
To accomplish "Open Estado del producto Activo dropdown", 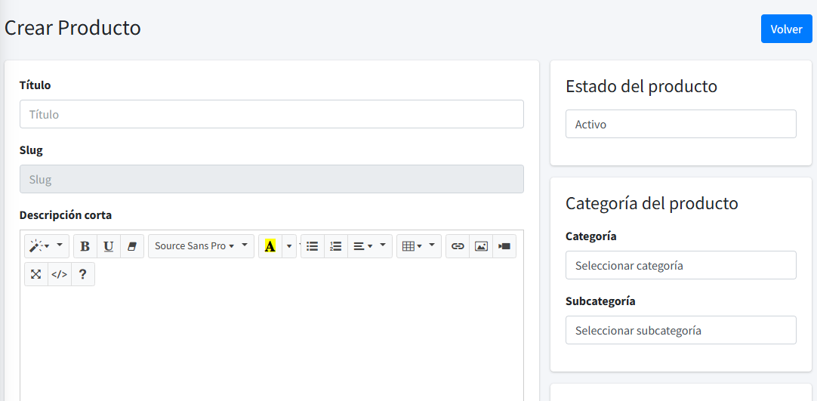I will (x=680, y=124).
